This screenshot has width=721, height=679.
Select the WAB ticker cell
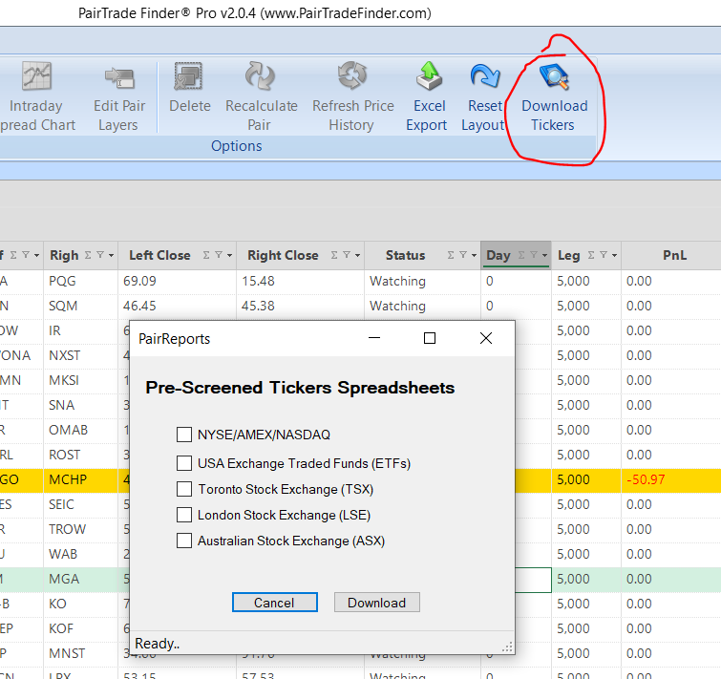click(80, 554)
